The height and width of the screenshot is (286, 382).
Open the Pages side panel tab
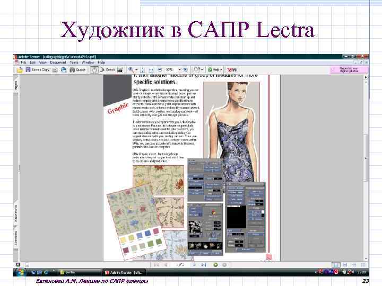(x=16, y=85)
